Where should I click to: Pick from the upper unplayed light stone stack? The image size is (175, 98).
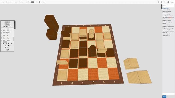point(131,63)
